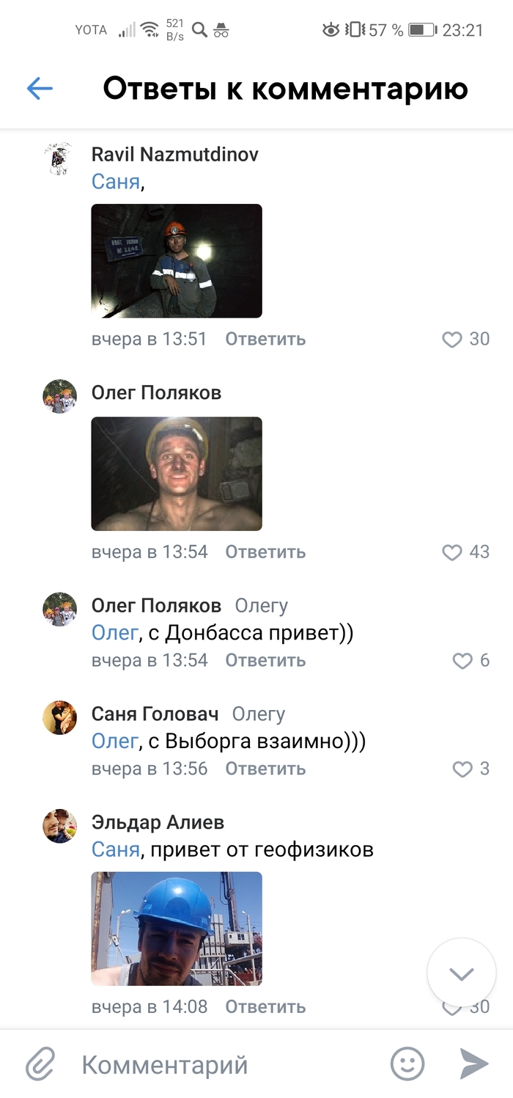This screenshot has height=1098, width=513.
Task: Tap Саня Головач's profile avatar
Action: tap(59, 717)
